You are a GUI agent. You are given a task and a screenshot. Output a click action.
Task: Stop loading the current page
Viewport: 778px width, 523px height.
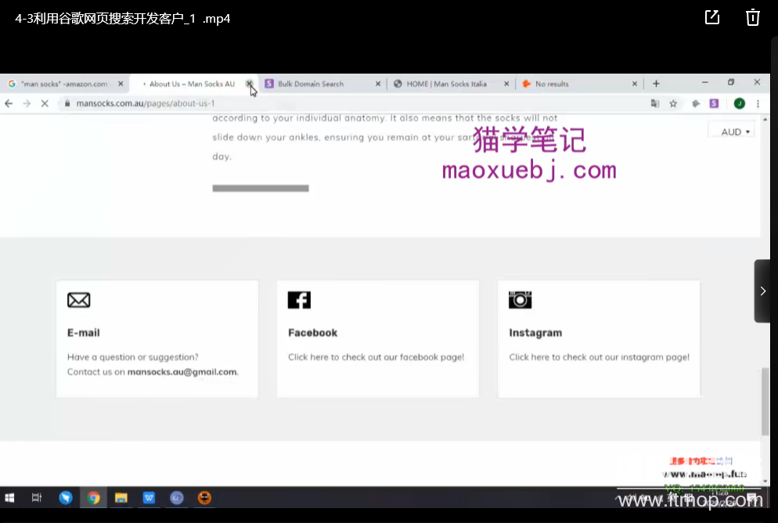45,103
